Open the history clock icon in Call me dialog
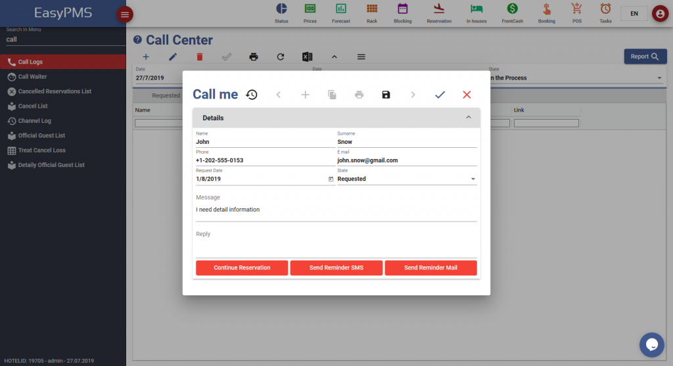673x366 pixels. pyautogui.click(x=252, y=95)
